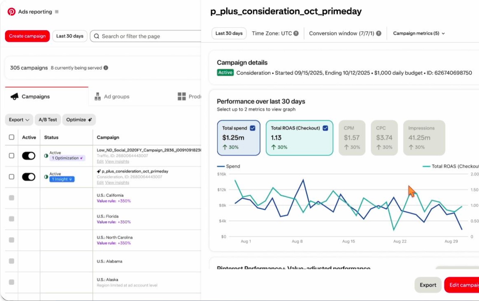
Task: Click the Edit campaign button
Action: click(462, 285)
